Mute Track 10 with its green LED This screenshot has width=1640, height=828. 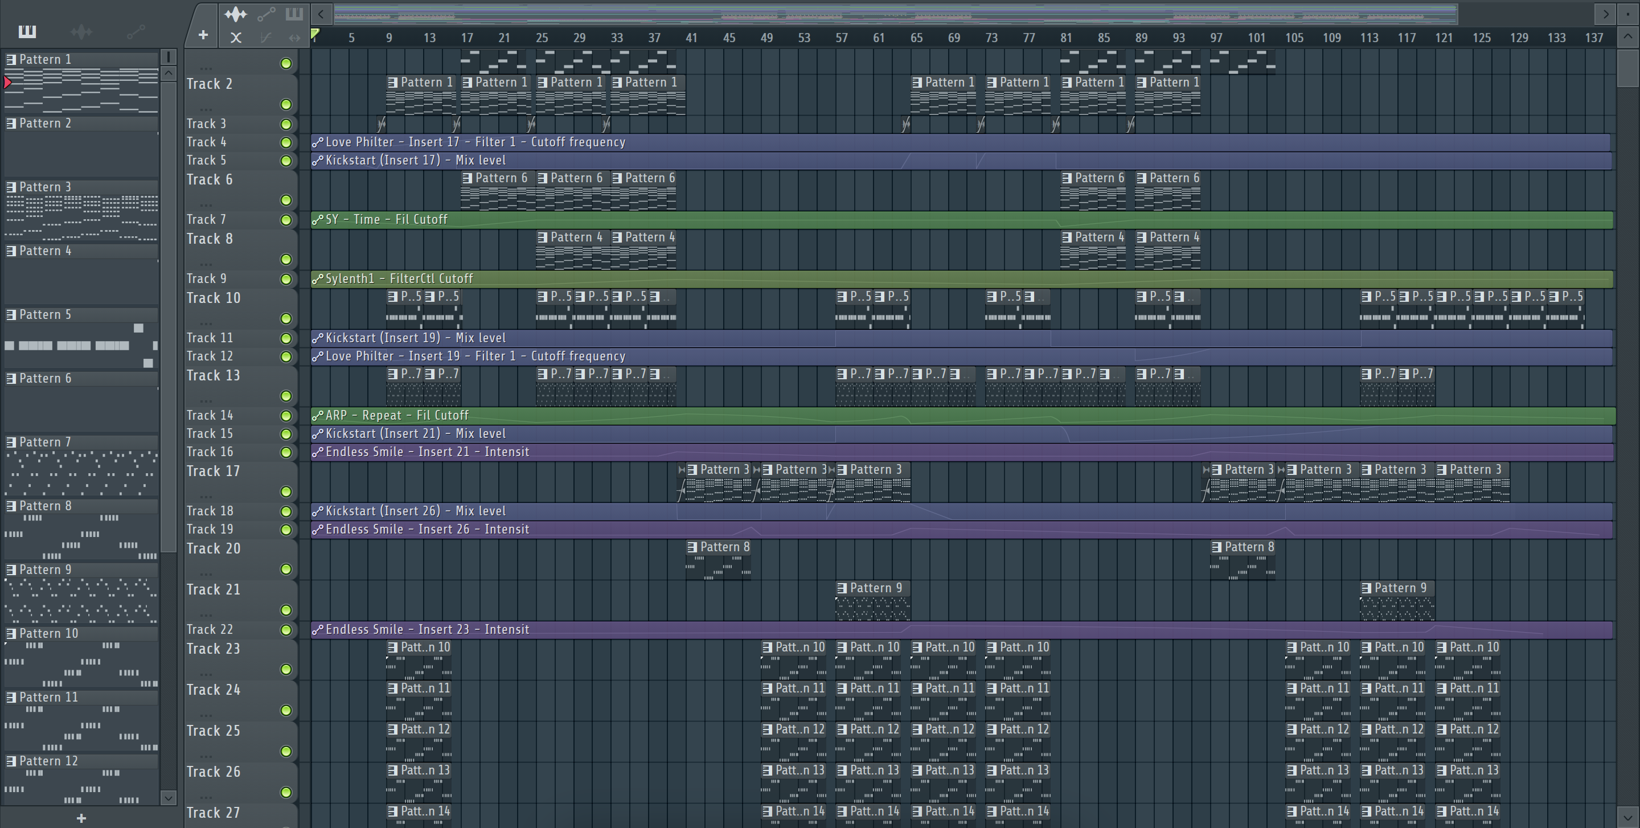[286, 318]
